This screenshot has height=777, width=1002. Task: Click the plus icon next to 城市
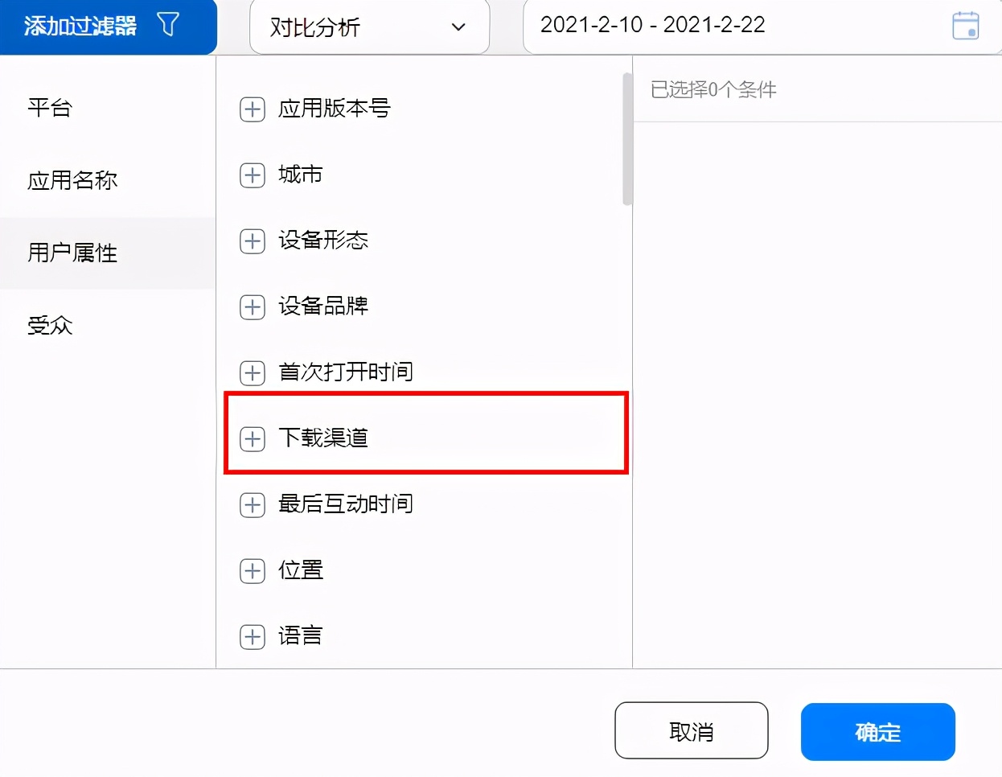pos(253,175)
